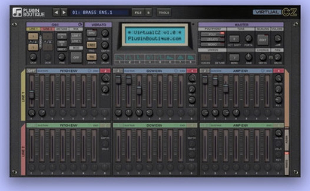
Task: Enable MONO polyphony mode
Action: point(213,44)
